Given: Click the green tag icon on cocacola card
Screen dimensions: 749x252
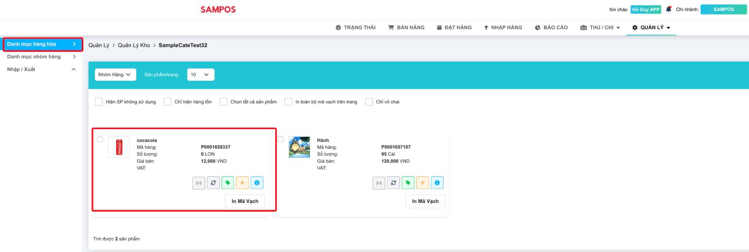Looking at the screenshot, I should (x=228, y=183).
